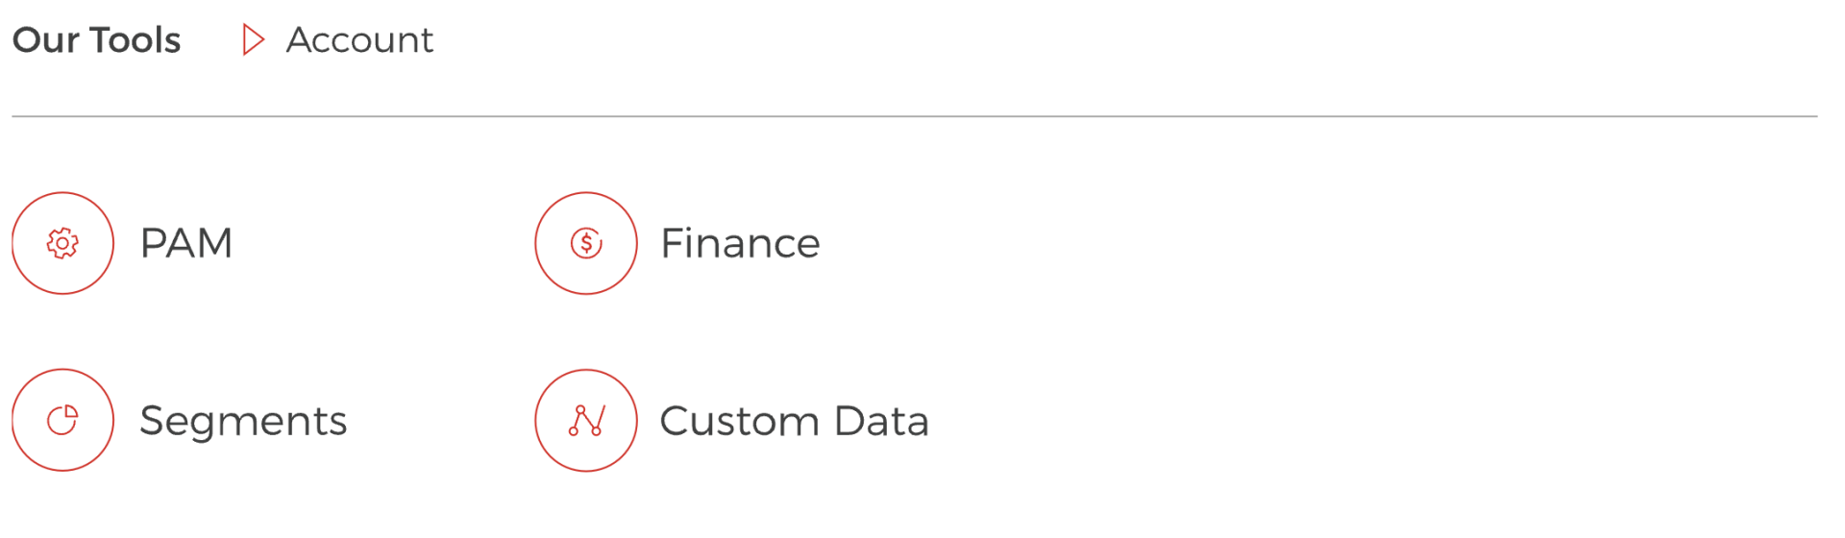Click the Custom Data text label

pos(794,421)
